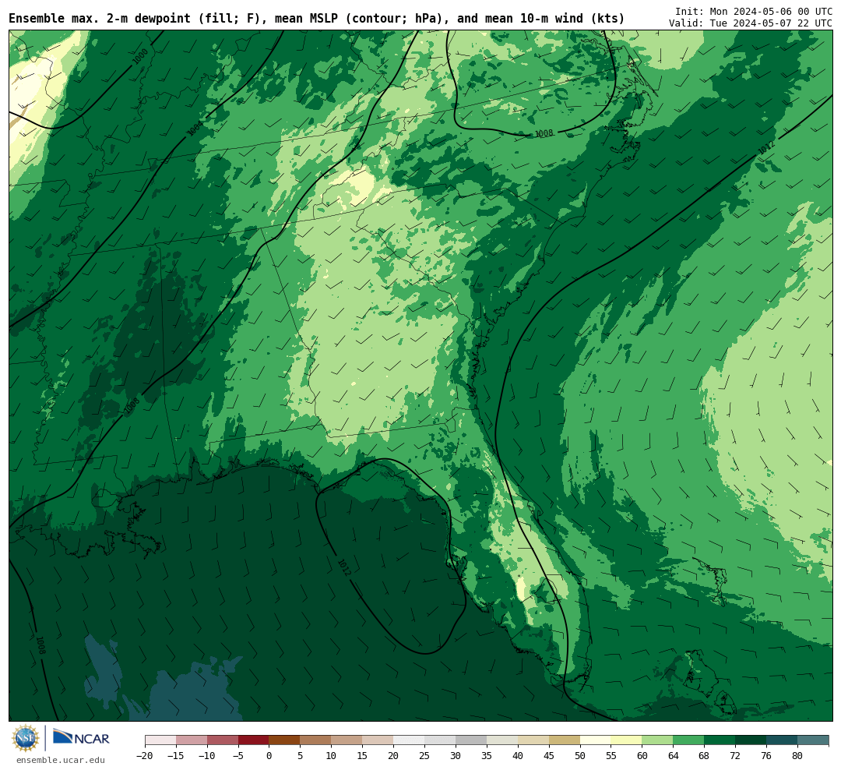Click the colorbar tick label -20
The image size is (841, 770).
coord(145,756)
